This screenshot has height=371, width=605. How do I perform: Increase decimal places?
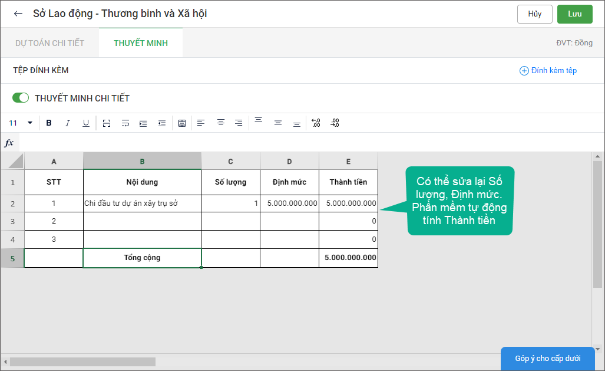(316, 123)
